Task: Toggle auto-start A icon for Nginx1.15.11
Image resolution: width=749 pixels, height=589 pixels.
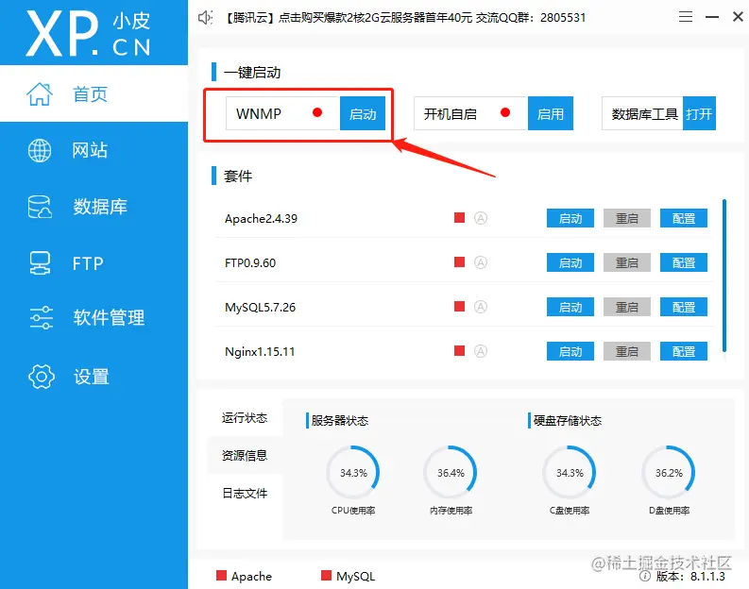Action: [481, 351]
